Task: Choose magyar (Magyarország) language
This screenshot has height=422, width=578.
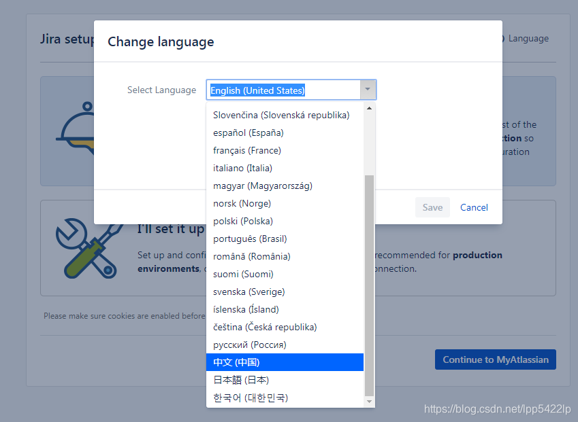Action: tap(285, 186)
